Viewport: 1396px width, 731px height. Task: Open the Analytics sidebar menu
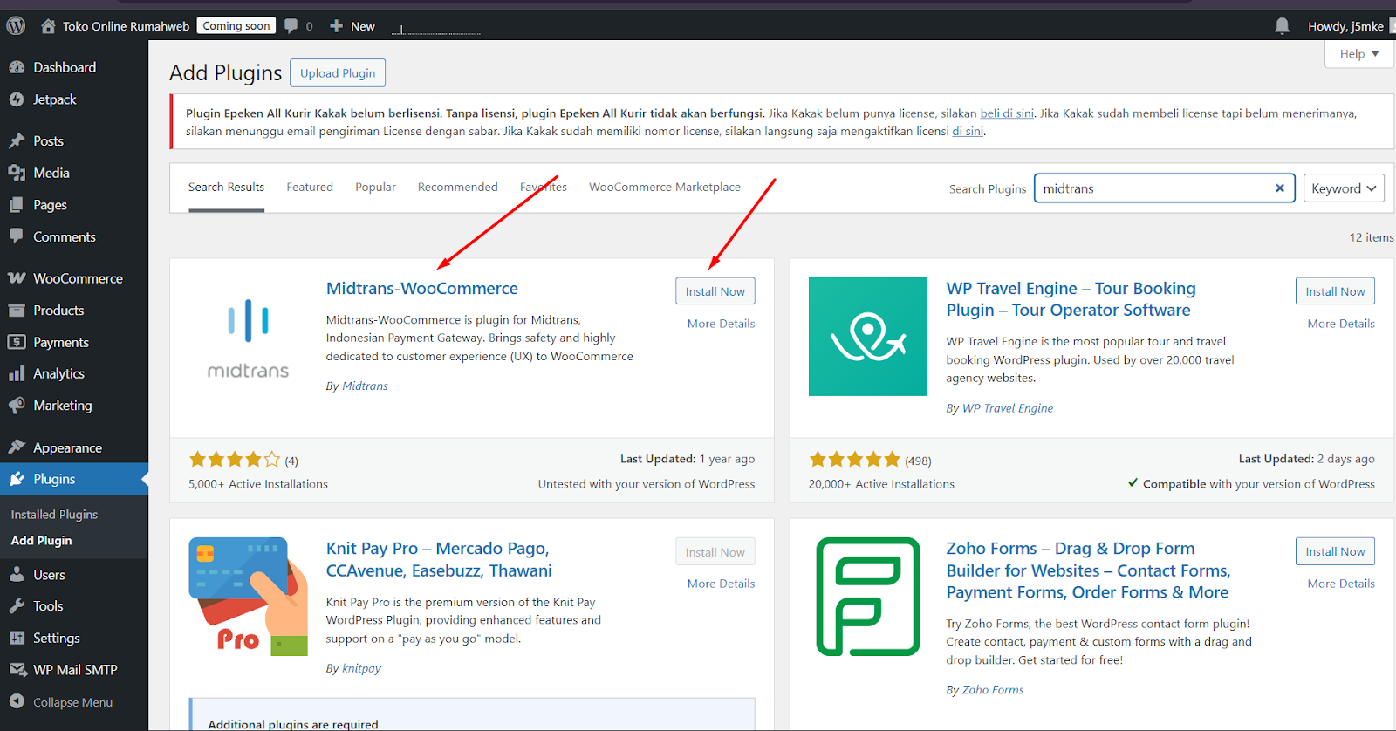tap(58, 373)
